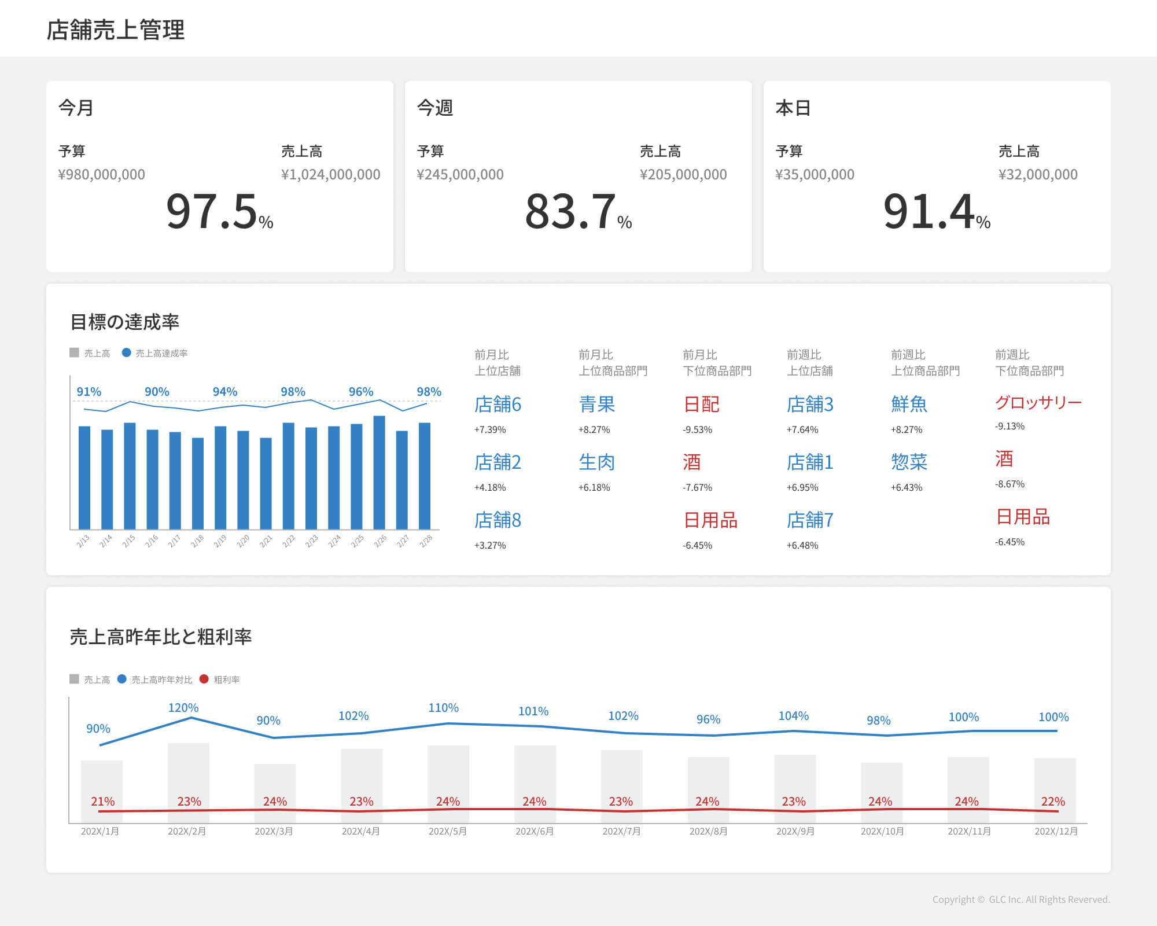Image resolution: width=1157 pixels, height=926 pixels.
Task: Select the 日配 bottom department entry
Action: 701,404
